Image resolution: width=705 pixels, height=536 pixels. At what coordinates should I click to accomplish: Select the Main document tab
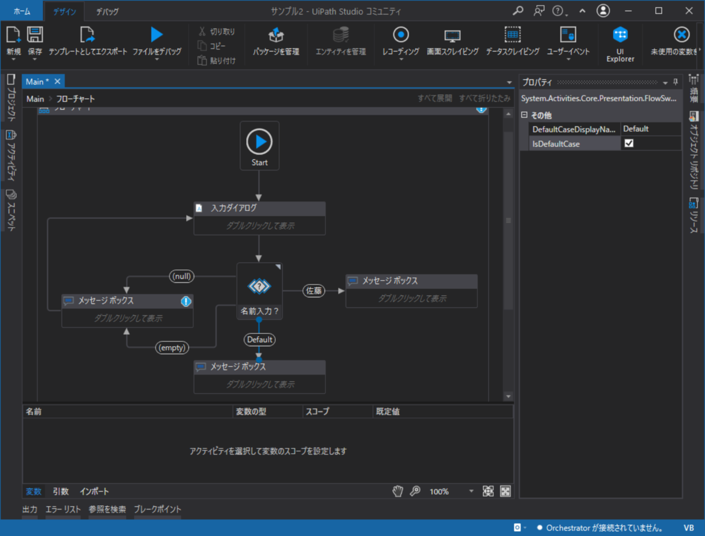38,82
